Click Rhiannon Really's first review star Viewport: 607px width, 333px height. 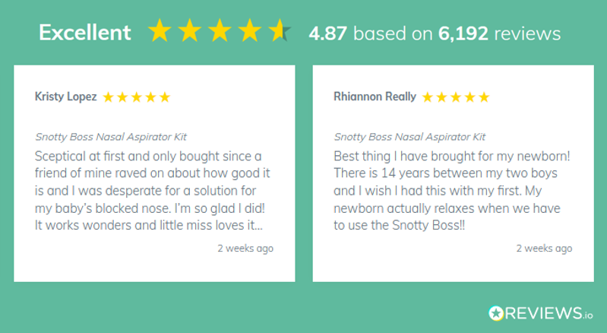click(428, 97)
